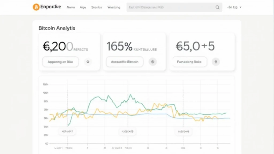Click the Enperdive brand name
This screenshot has width=274, height=154.
tap(51, 7)
